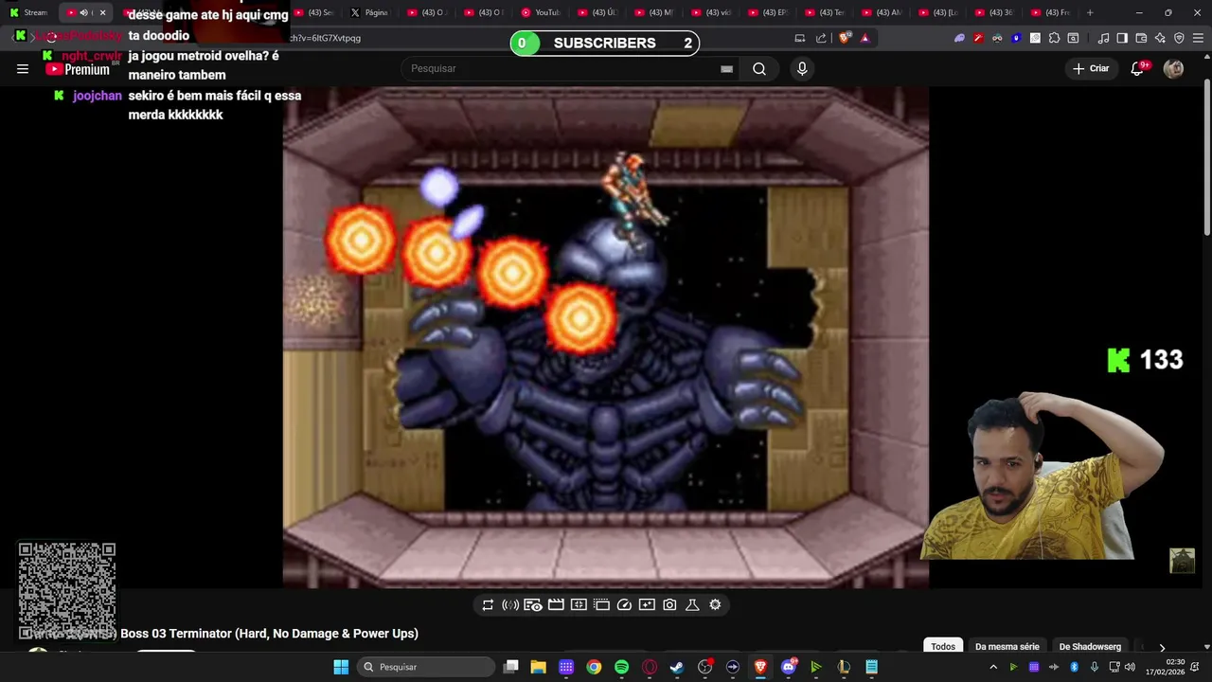Switch to the YouTube browser tab
Screen dimensions: 1212x682
pyautogui.click(x=541, y=12)
